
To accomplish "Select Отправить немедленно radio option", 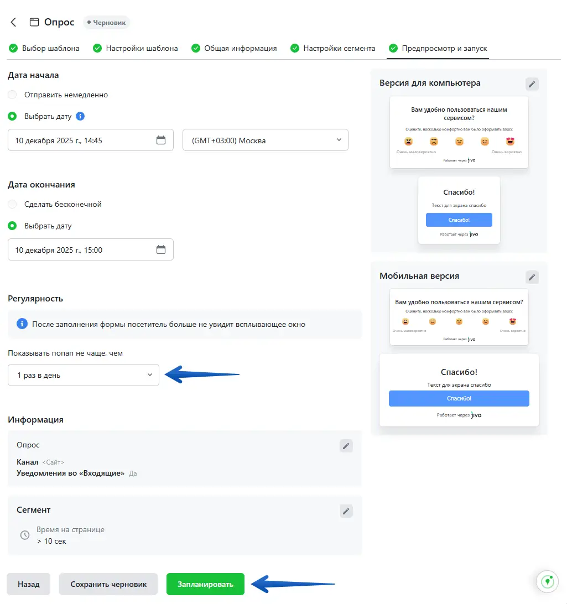I will coord(12,95).
